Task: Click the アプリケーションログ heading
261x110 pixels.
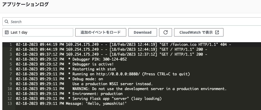Action: coord(25,4)
